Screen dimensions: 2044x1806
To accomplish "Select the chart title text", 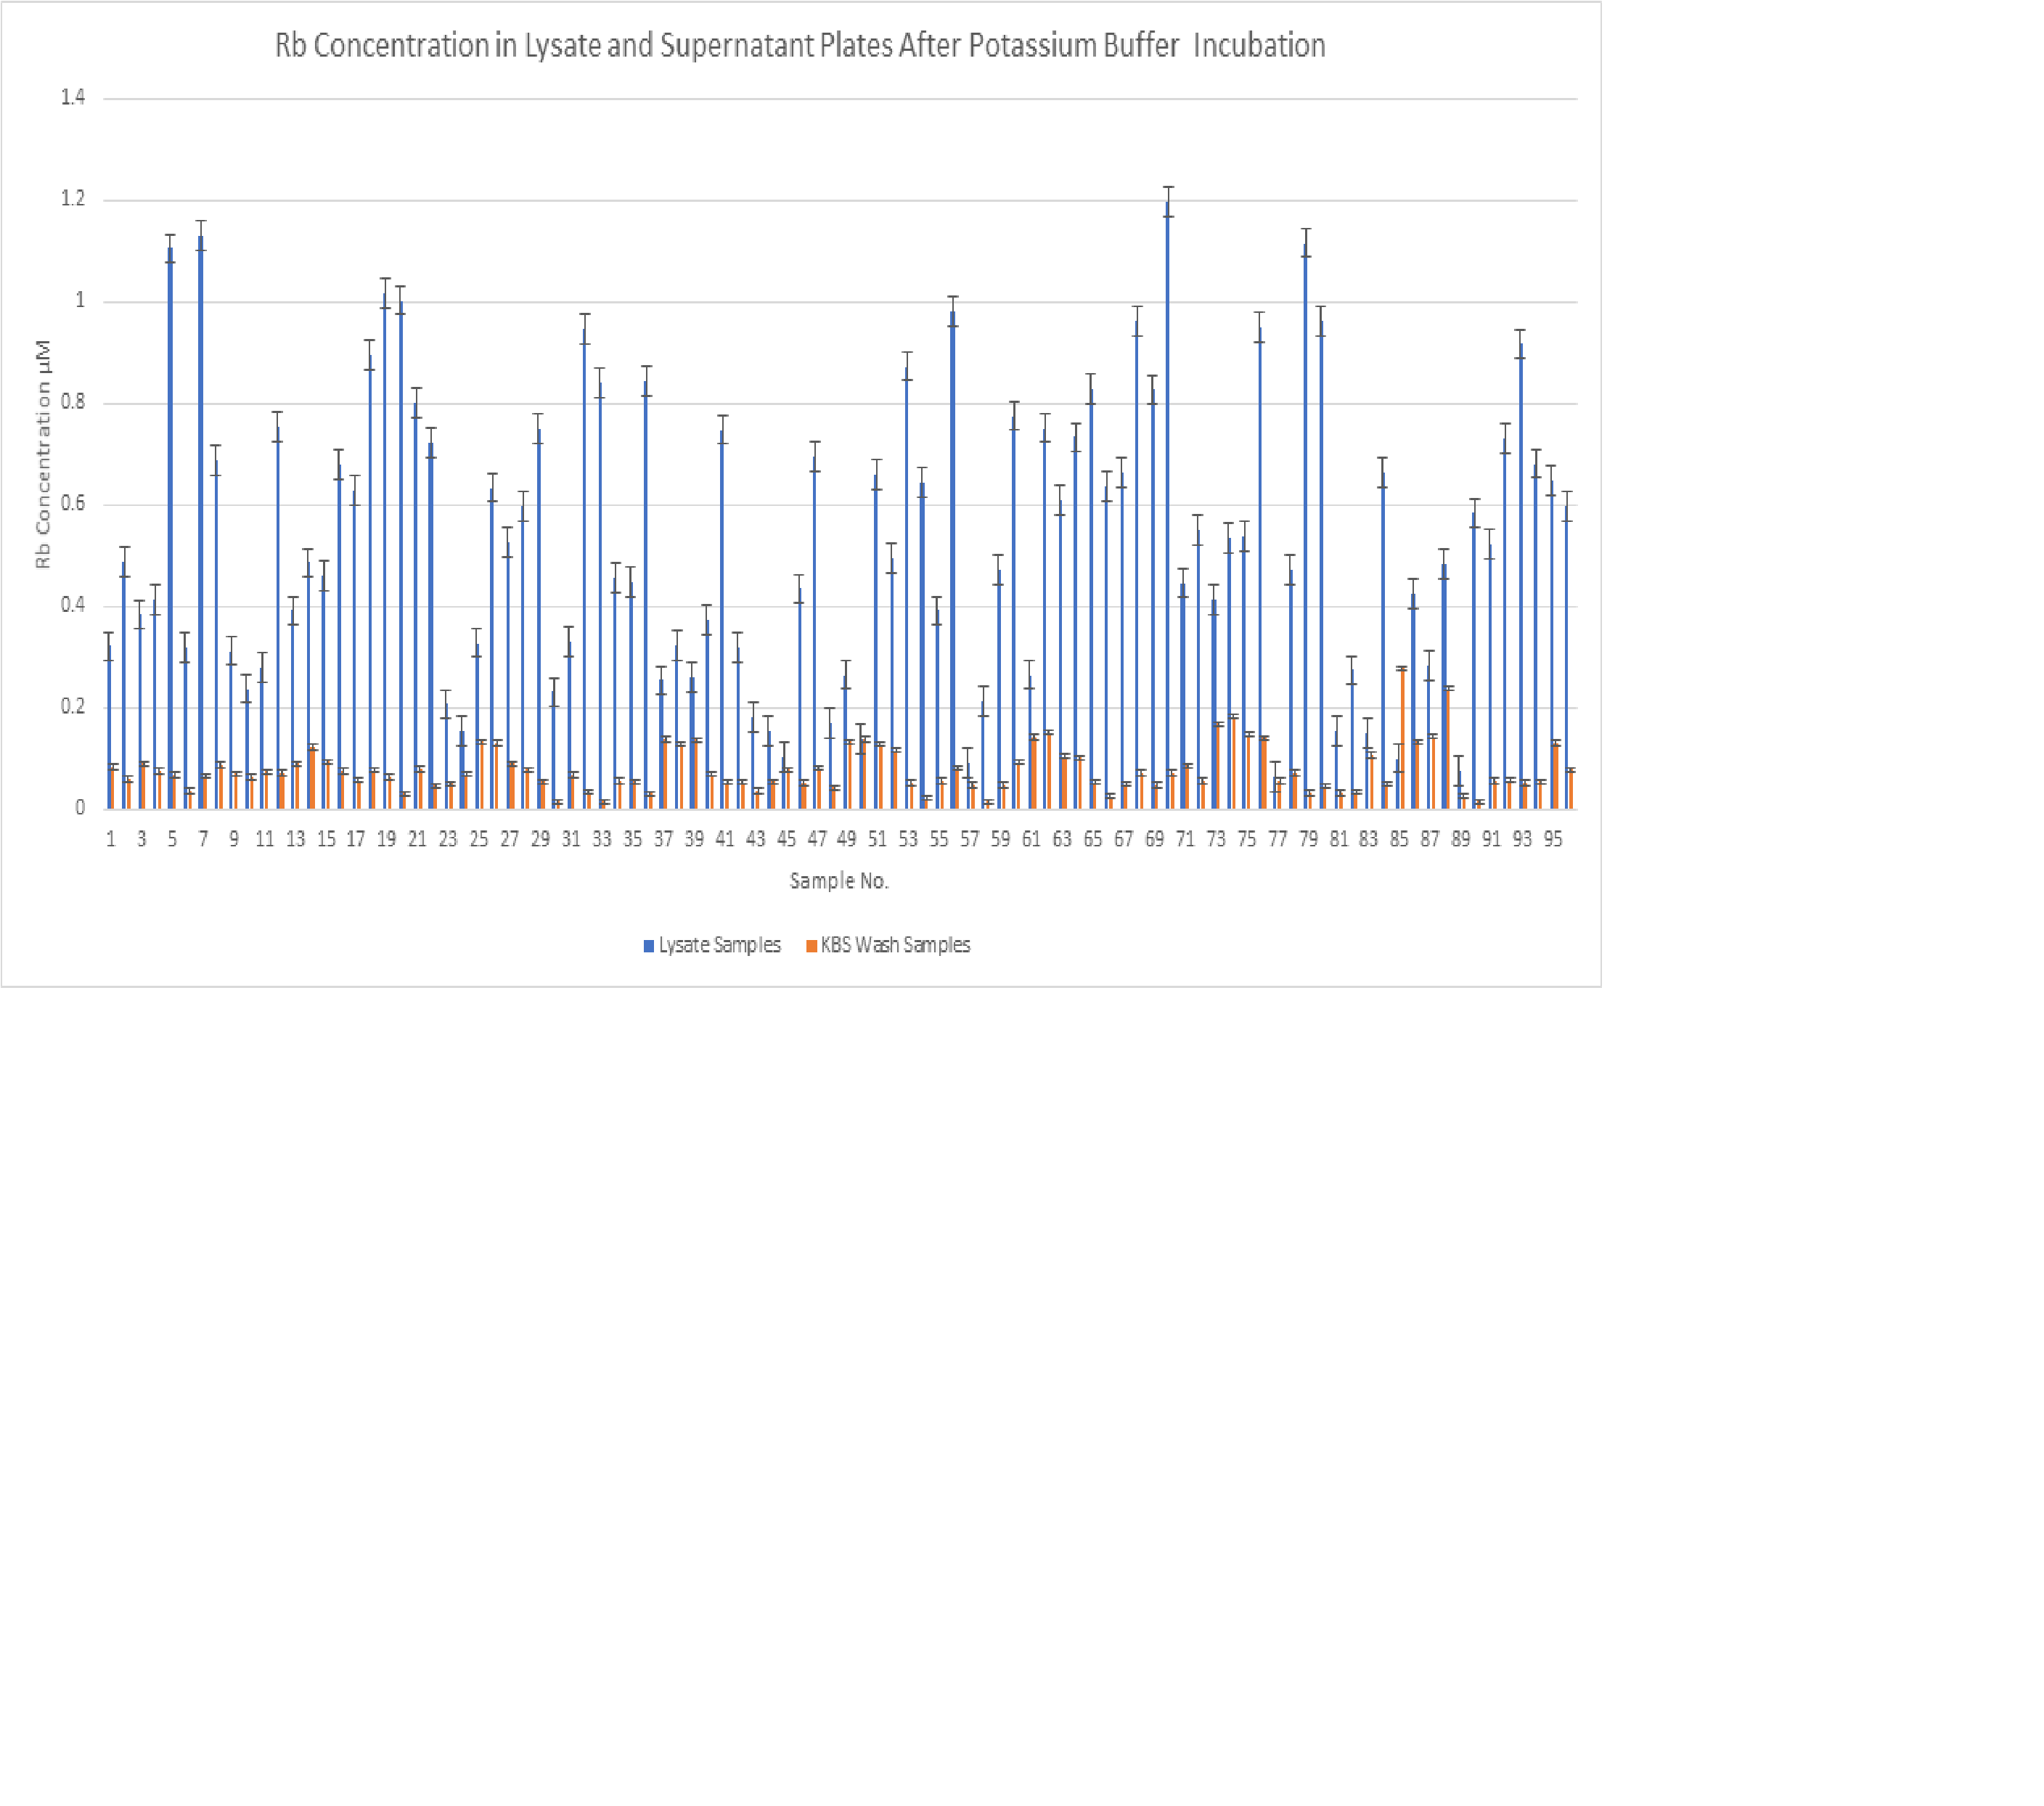I will click(x=800, y=45).
